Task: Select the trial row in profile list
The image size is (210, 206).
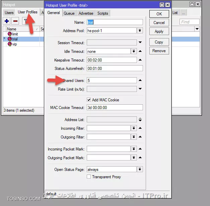Action: [x=23, y=39]
